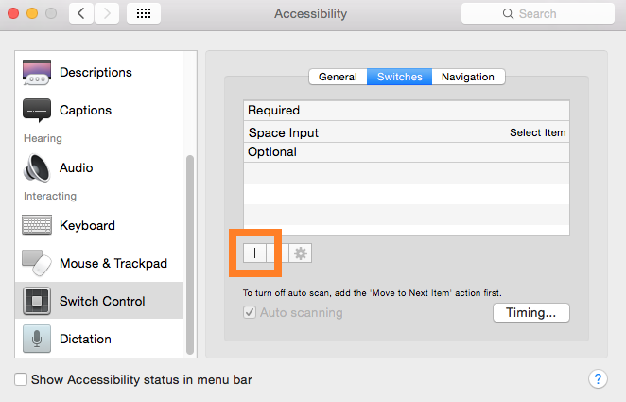Screen dimensions: 626x402
Task: Enable Show Accessibility status in menu bar
Action: coord(22,380)
